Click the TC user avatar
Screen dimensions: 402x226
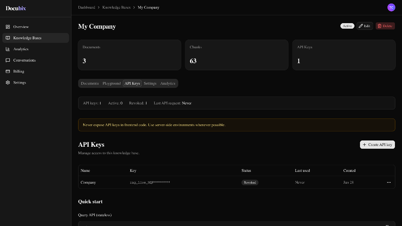391,7
